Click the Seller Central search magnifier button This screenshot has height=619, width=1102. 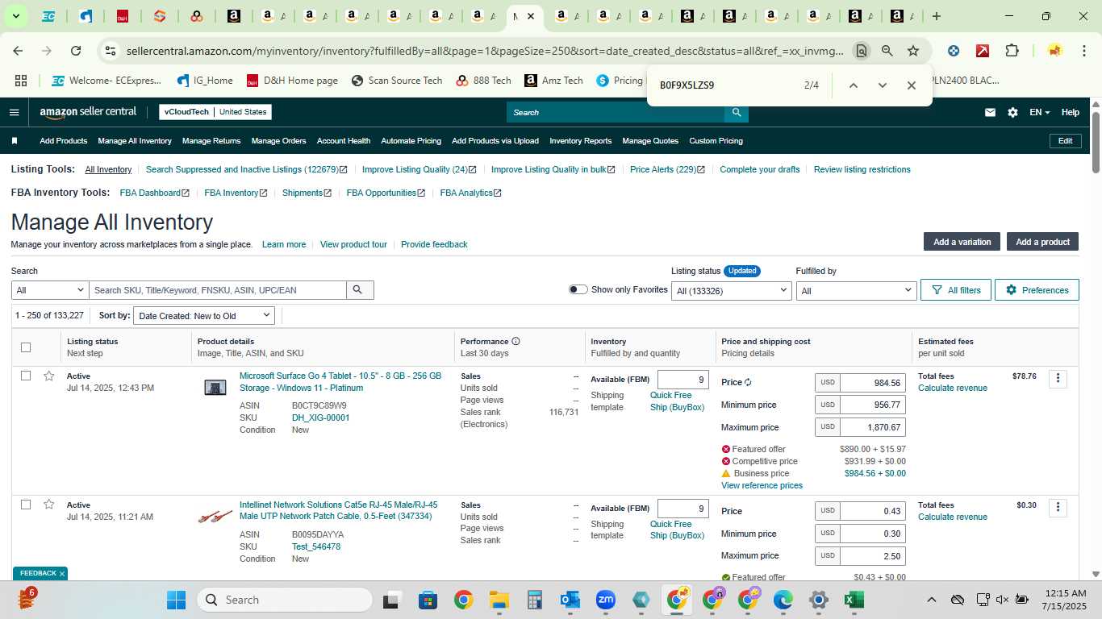point(736,112)
